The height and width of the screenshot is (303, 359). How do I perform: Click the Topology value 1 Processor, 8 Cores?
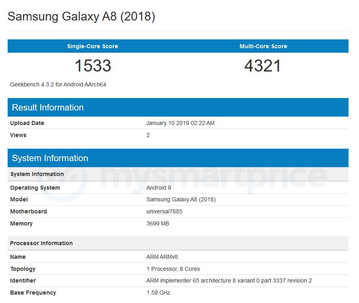tap(173, 269)
